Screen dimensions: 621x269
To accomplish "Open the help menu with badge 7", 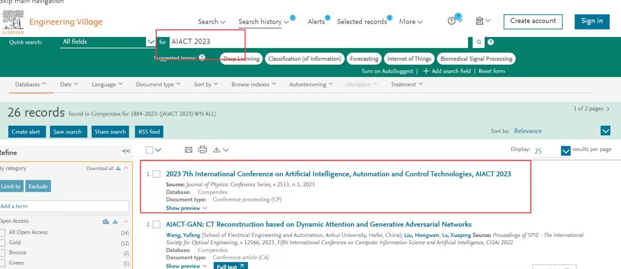I will click(455, 21).
